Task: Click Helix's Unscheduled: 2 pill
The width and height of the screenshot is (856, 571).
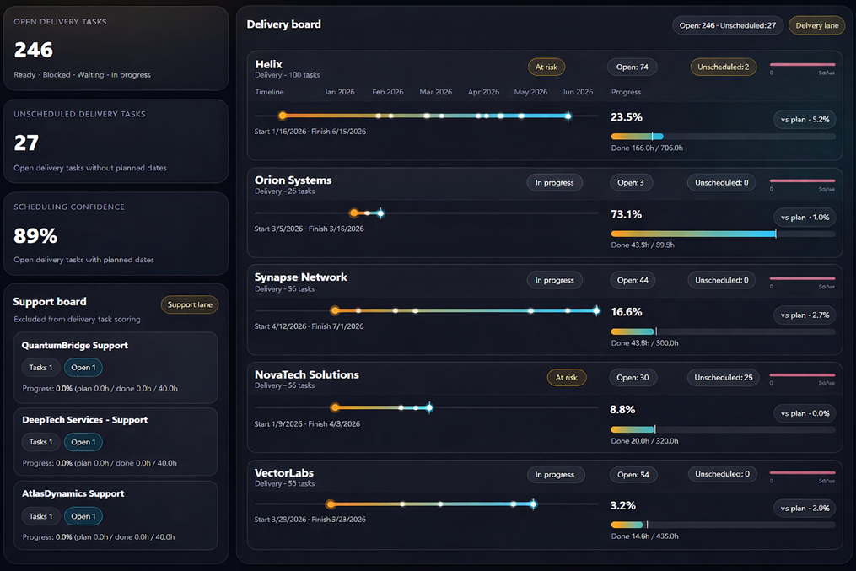Action: [723, 67]
